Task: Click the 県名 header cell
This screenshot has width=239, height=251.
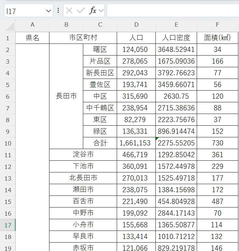Action: [x=33, y=38]
